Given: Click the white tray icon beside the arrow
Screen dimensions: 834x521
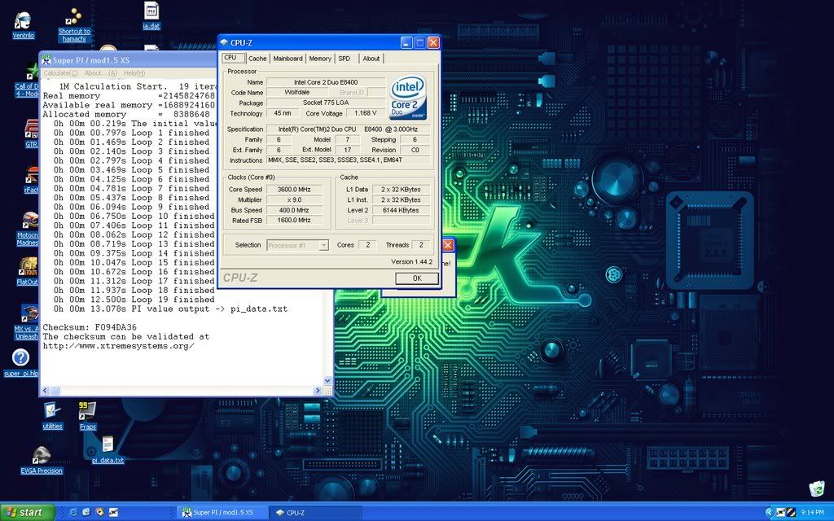Looking at the screenshot, I should pos(780,513).
